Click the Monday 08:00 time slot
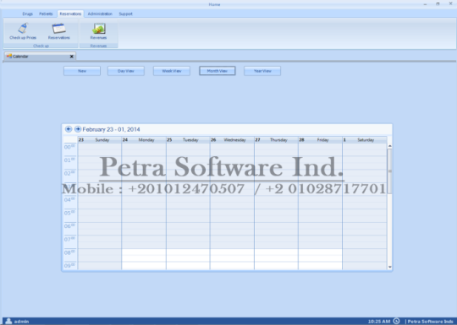 (x=144, y=252)
